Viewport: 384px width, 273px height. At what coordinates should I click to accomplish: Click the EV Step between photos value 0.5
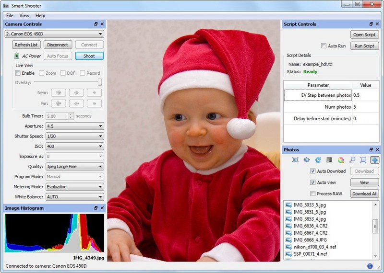[x=366, y=95]
